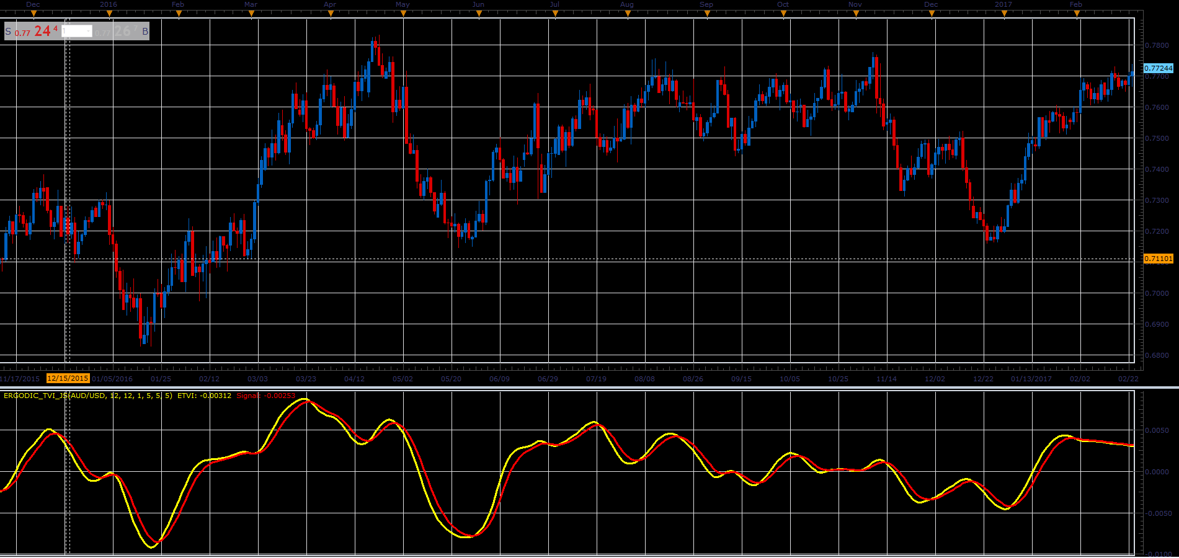Click the orange marker under 2016
The width and height of the screenshot is (1179, 558).
(x=109, y=14)
